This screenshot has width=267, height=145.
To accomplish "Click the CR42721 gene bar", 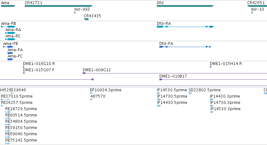I will 59,6.
